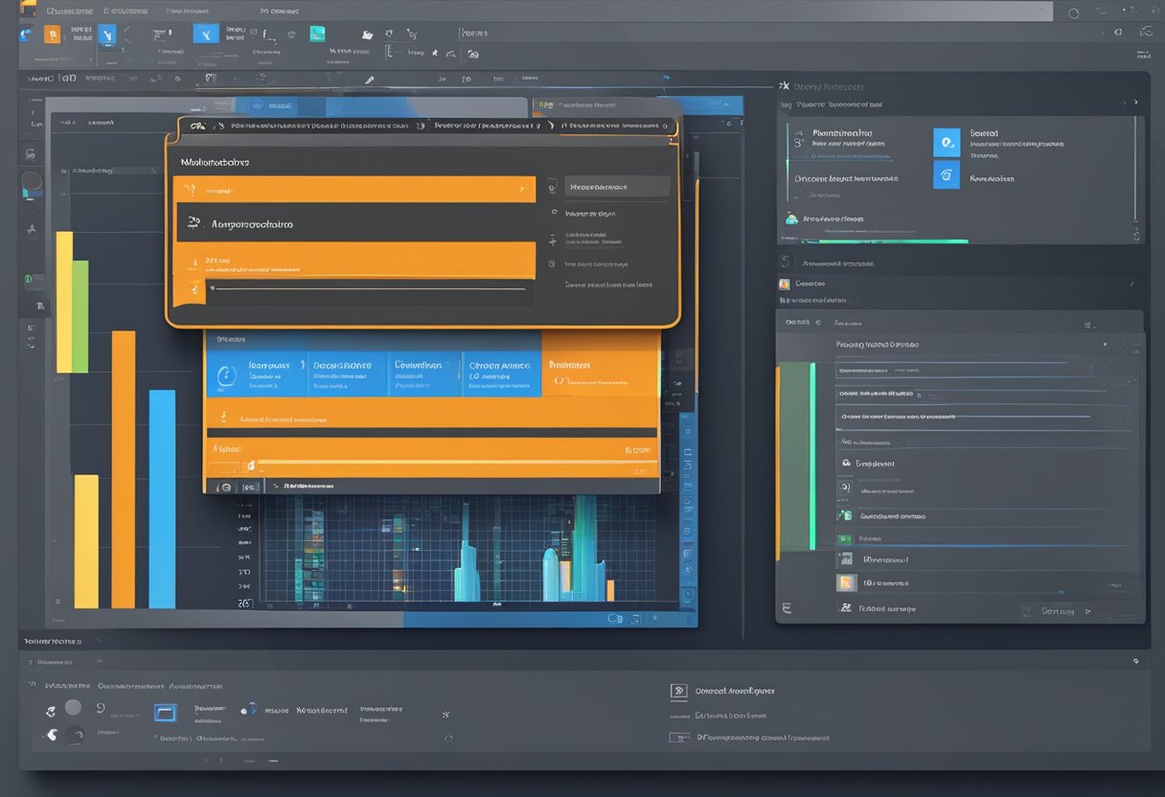The width and height of the screenshot is (1165, 797).
Task: Click the orange thumbnail icon in right list panel
Action: (x=846, y=582)
